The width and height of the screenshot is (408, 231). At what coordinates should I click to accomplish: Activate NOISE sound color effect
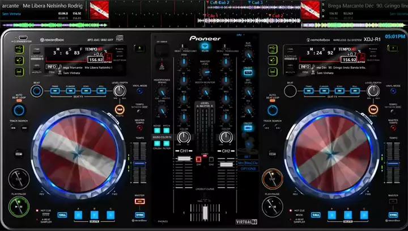[x=157, y=131]
